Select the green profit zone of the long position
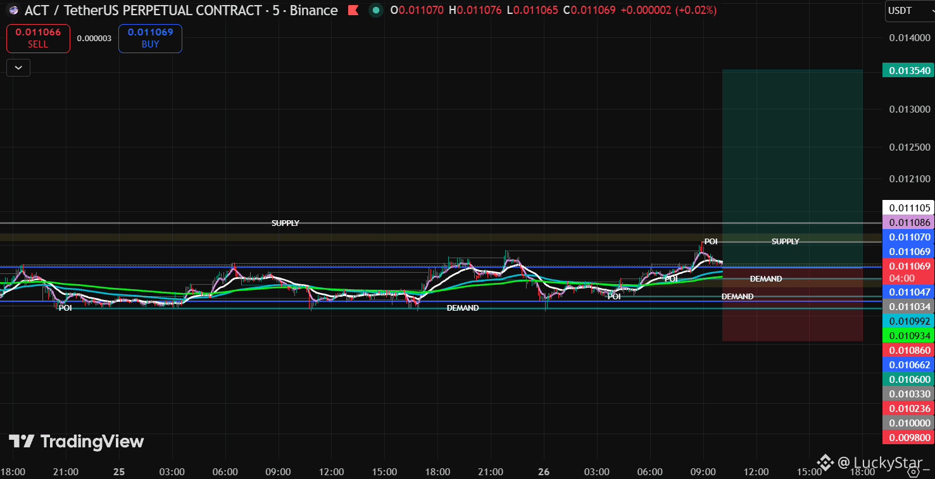 tap(793, 168)
